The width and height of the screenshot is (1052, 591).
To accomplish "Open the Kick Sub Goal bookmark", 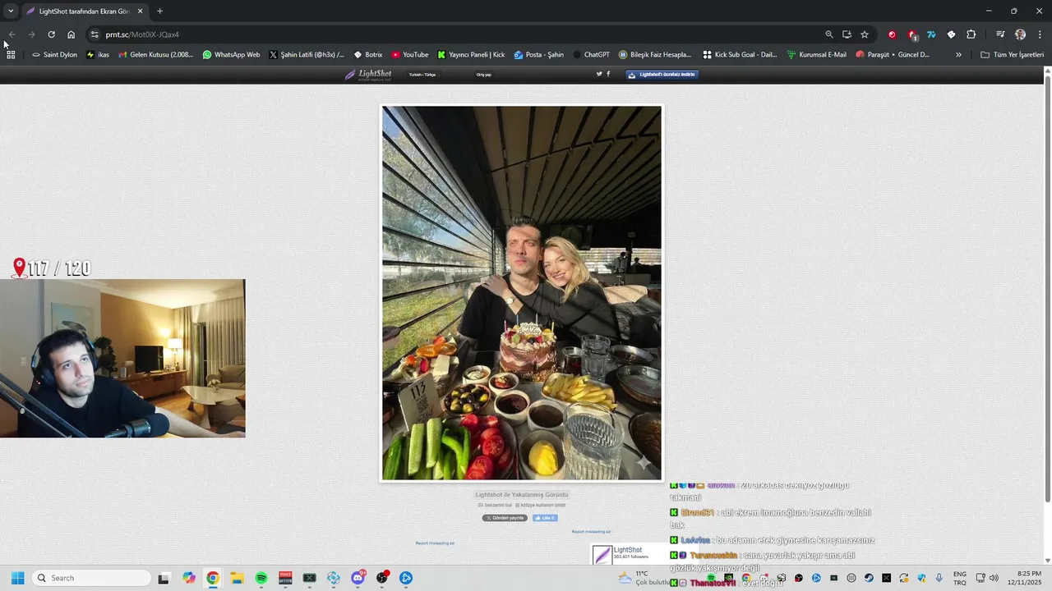I will point(740,55).
